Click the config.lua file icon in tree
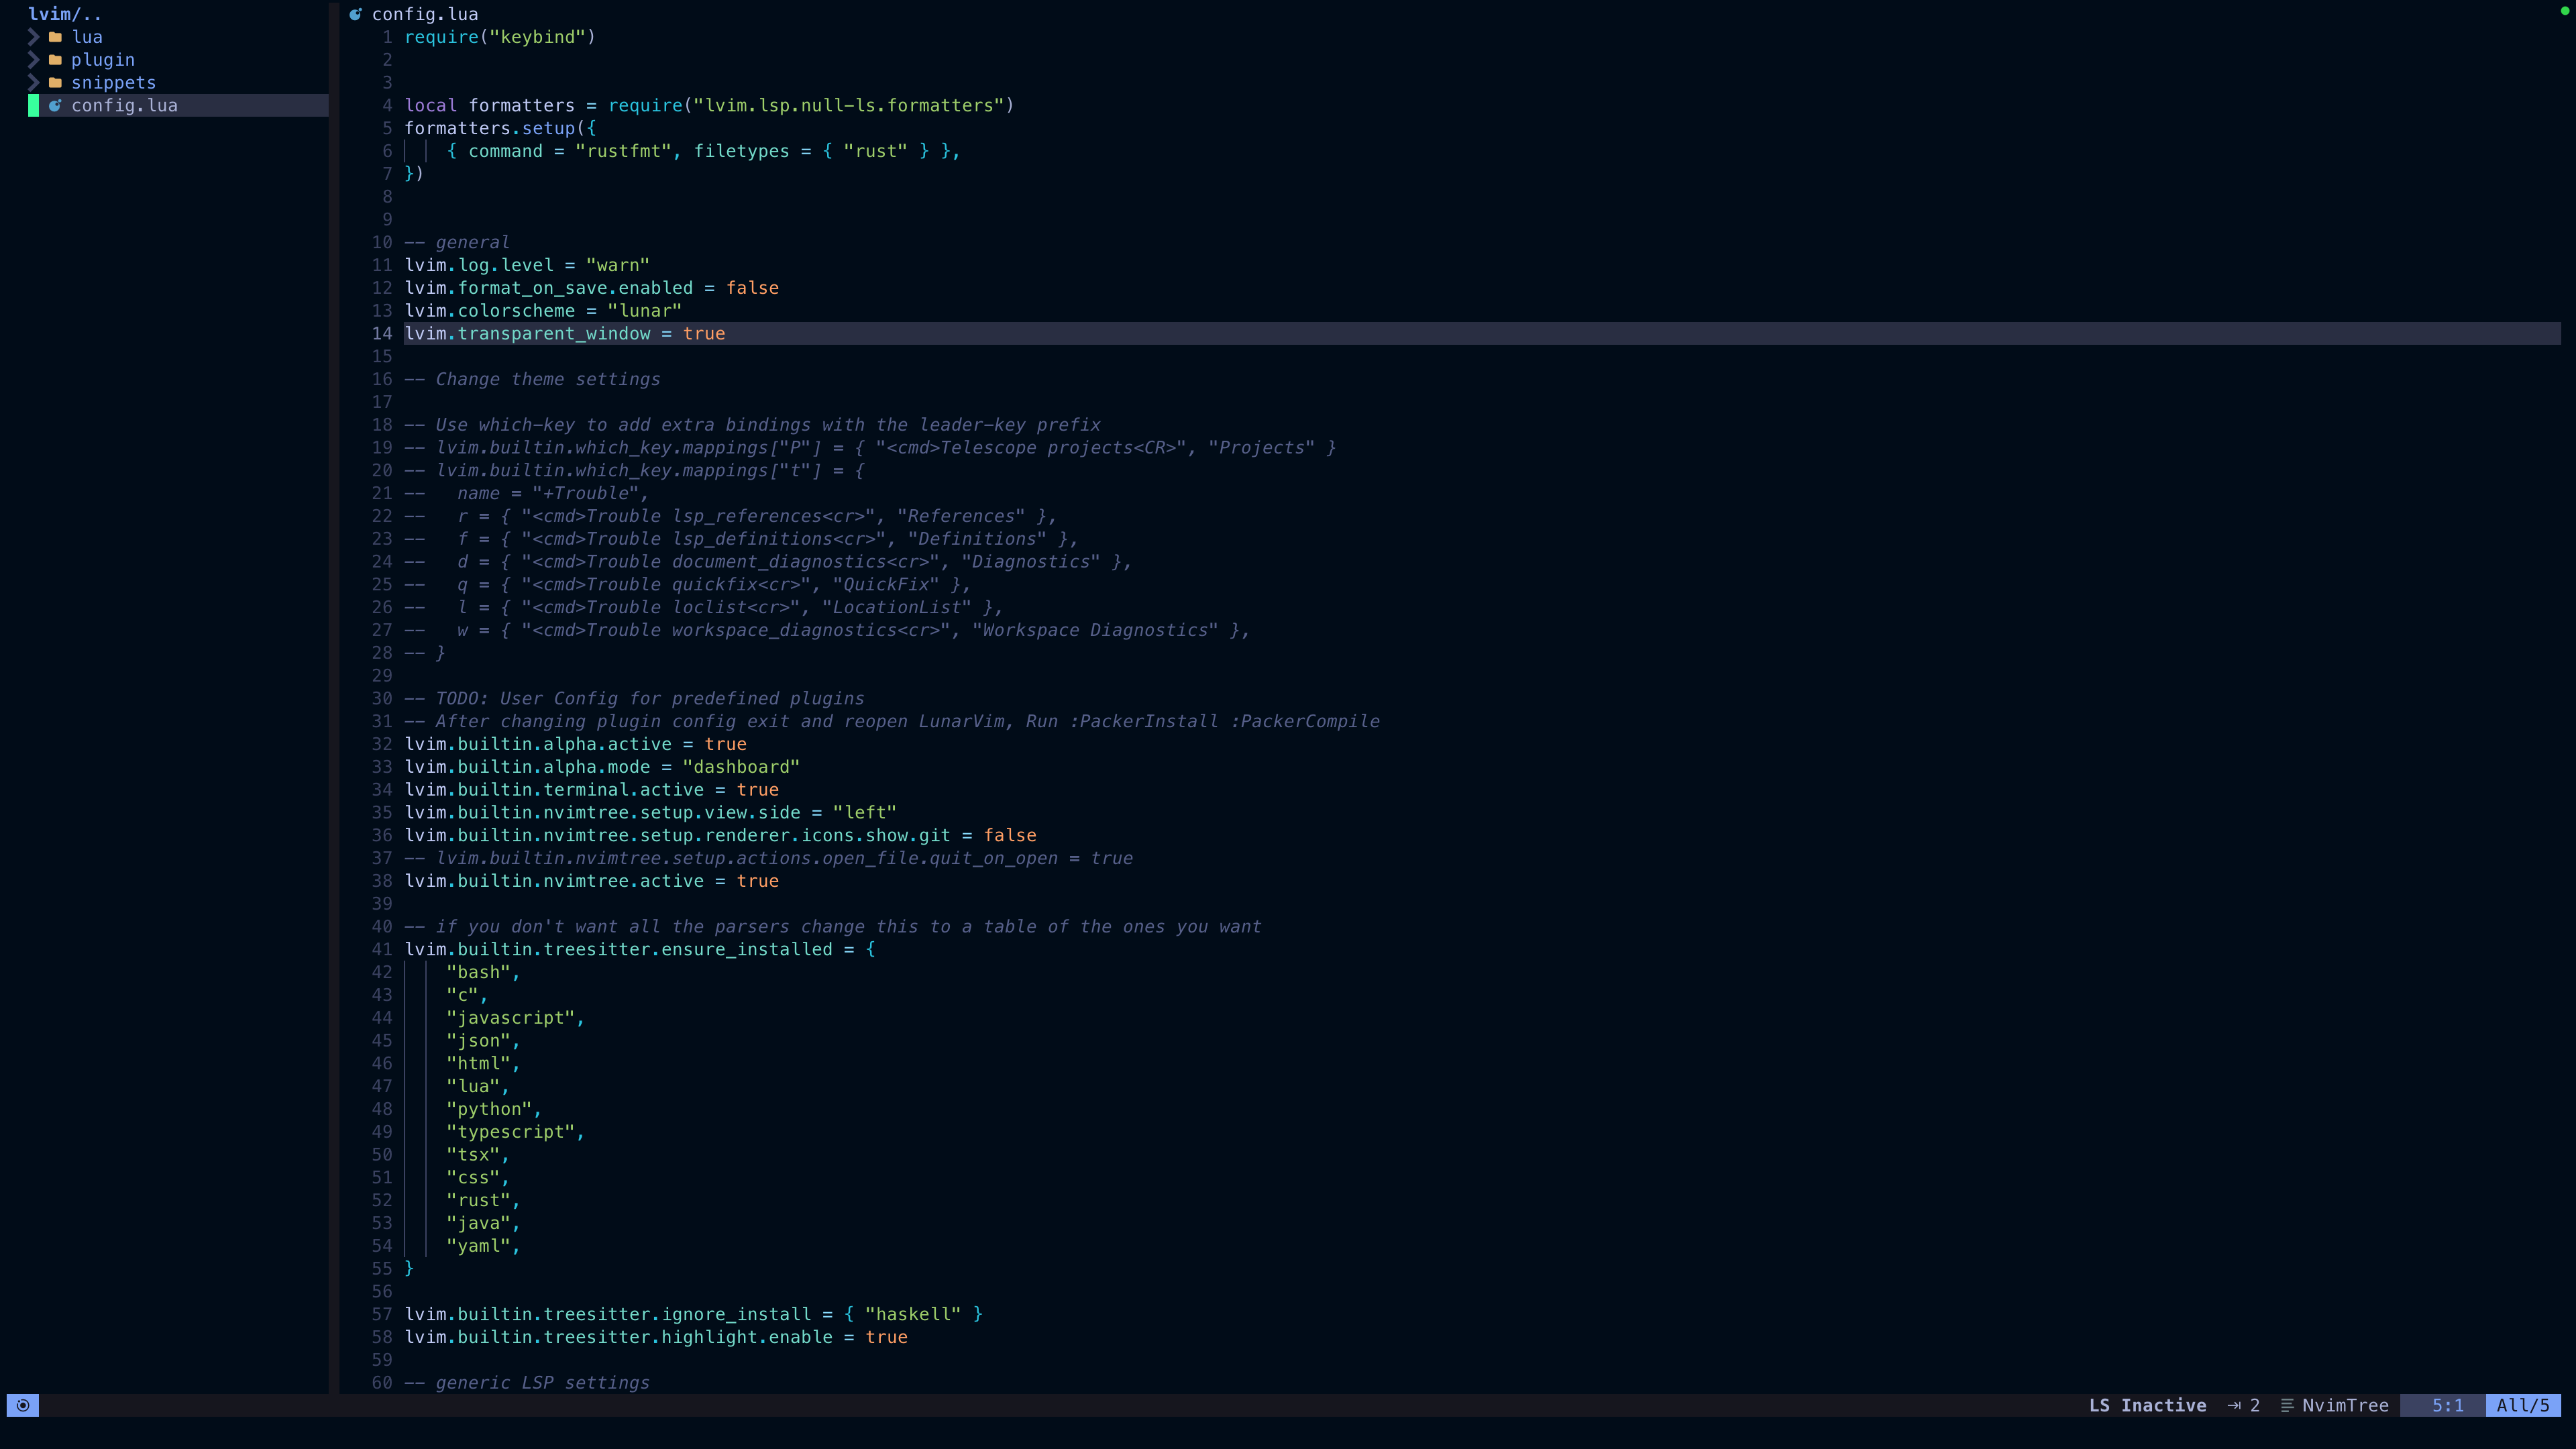The height and width of the screenshot is (1449, 2576). coord(56,105)
